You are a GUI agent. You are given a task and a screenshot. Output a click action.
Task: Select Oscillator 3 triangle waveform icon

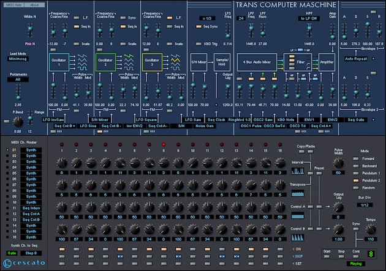pyautogui.click(x=175, y=60)
